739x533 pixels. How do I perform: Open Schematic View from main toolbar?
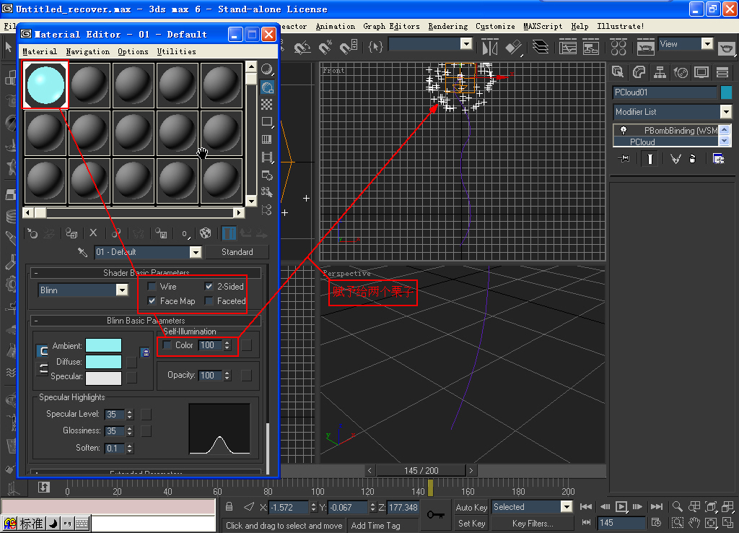click(591, 47)
